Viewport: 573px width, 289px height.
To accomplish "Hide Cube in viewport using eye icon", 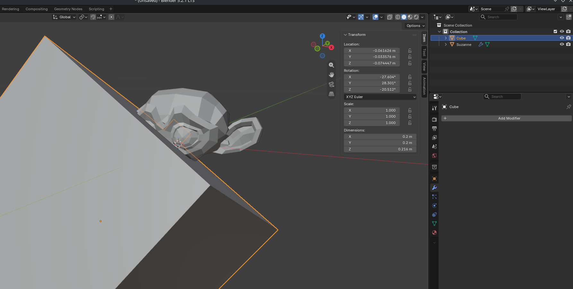I will [562, 38].
